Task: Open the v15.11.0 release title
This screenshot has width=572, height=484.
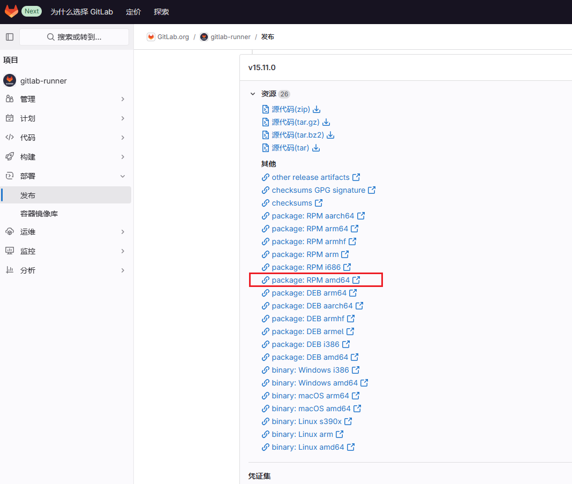Action: pos(262,67)
